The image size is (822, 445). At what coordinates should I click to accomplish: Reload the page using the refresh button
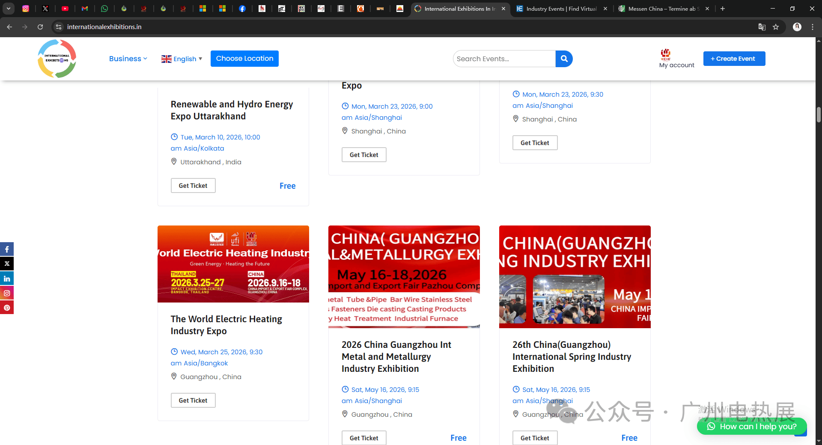click(40, 27)
